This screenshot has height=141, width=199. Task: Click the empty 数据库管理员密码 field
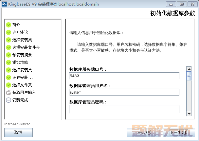click(124, 109)
